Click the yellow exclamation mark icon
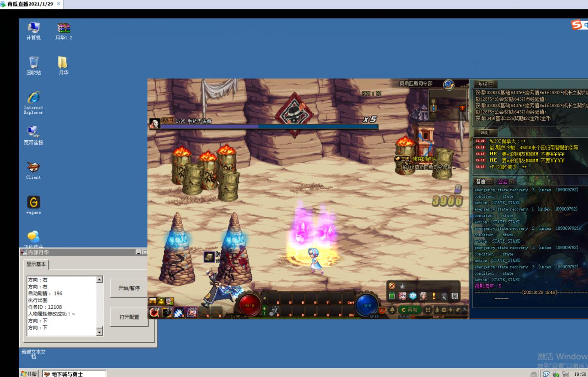The height and width of the screenshot is (377, 588). [434, 296]
